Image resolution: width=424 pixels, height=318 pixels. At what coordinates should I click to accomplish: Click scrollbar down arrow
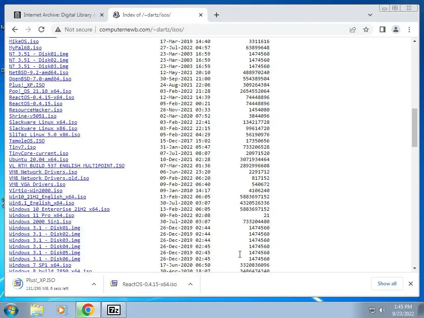tap(414, 268)
